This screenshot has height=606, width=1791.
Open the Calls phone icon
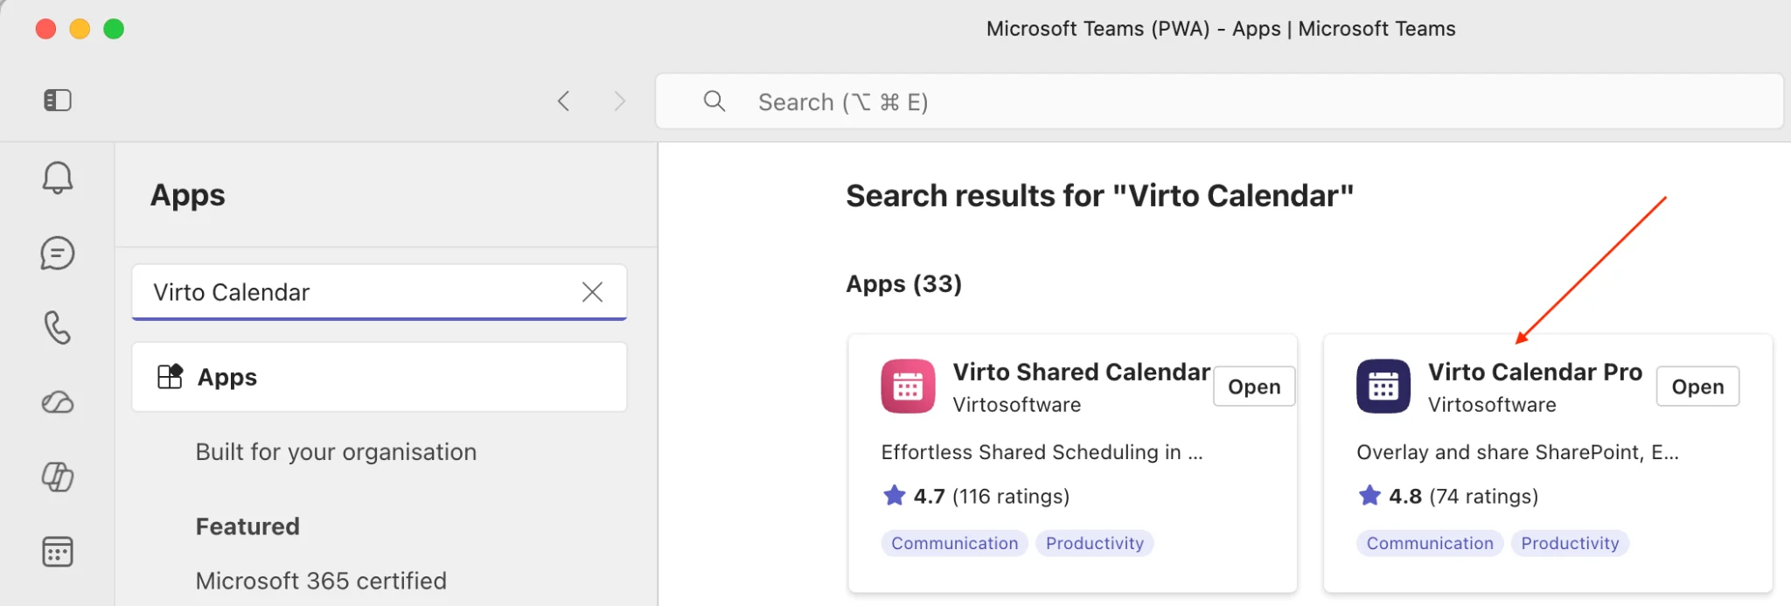(x=58, y=328)
